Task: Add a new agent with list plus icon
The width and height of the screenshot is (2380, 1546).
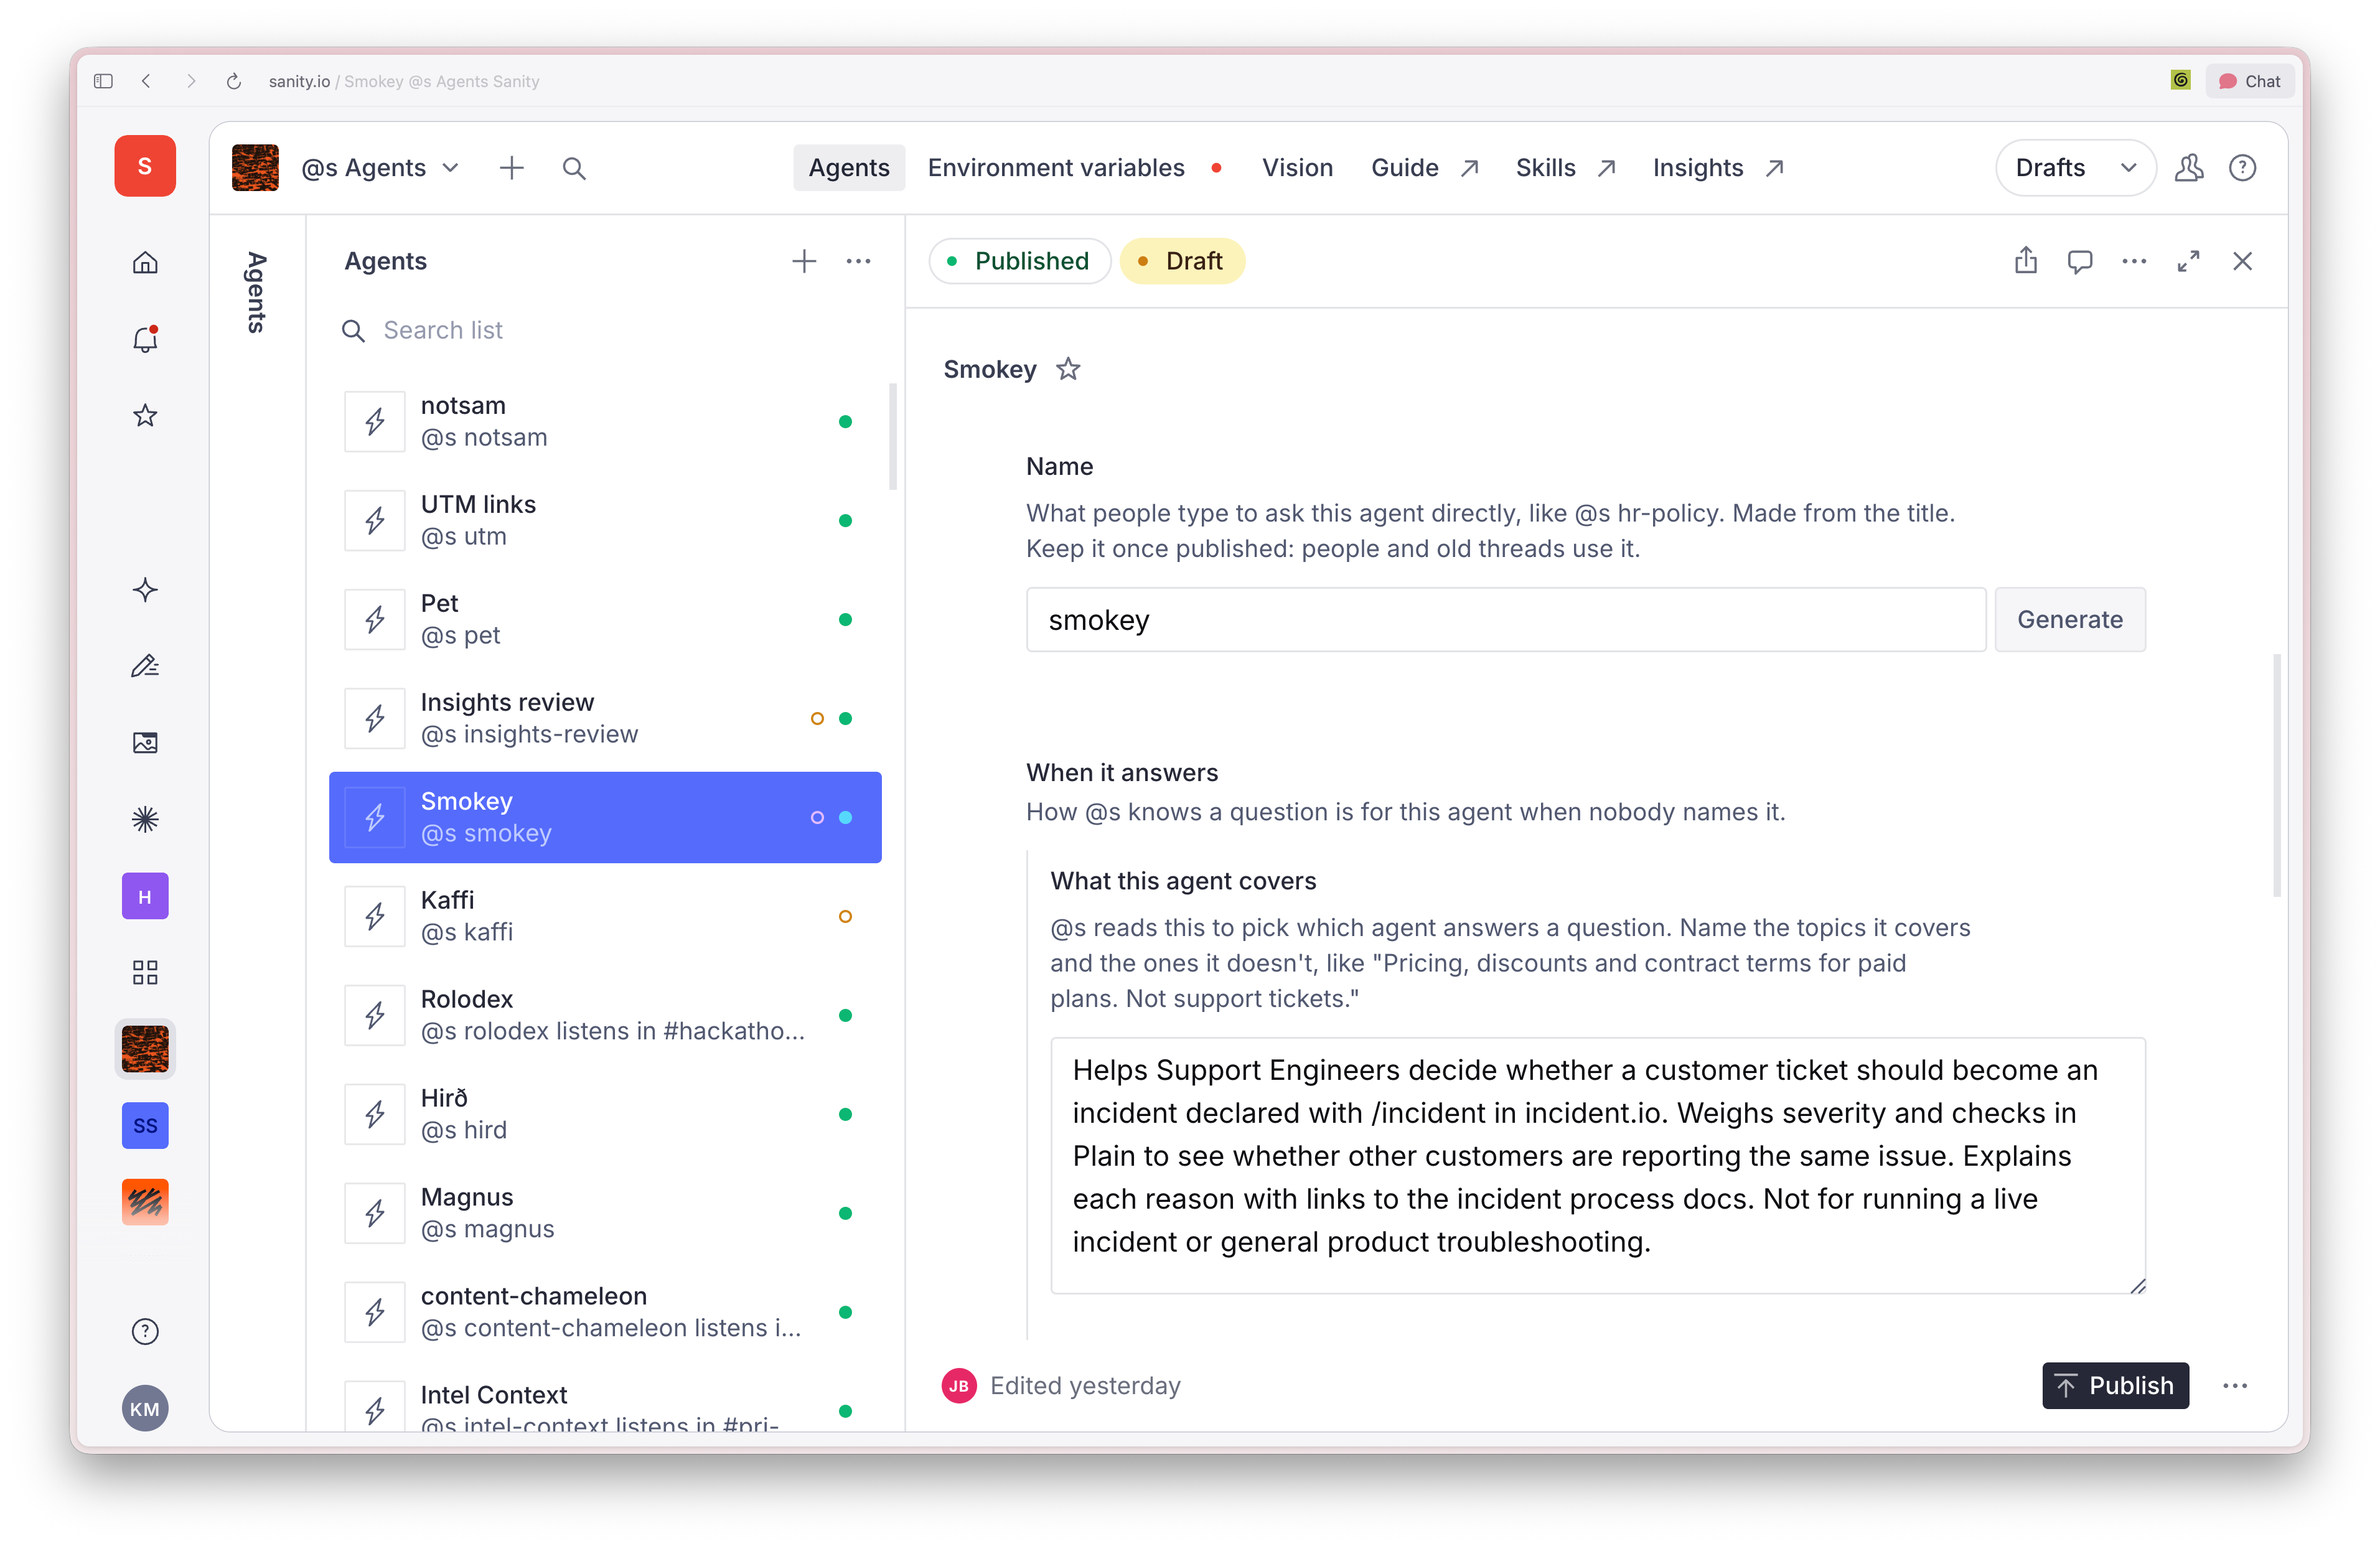Action: coord(804,261)
